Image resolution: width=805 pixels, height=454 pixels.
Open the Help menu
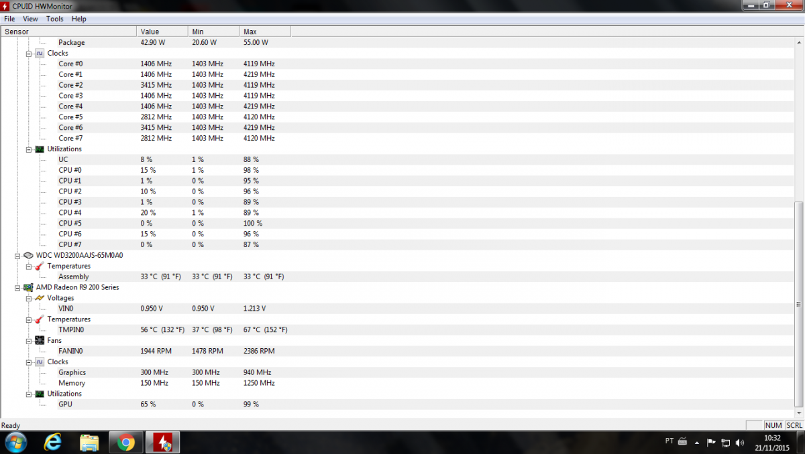click(x=79, y=19)
